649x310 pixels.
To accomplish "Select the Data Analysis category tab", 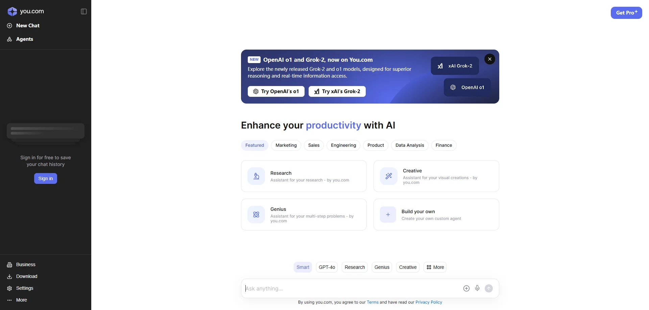I will [x=410, y=145].
